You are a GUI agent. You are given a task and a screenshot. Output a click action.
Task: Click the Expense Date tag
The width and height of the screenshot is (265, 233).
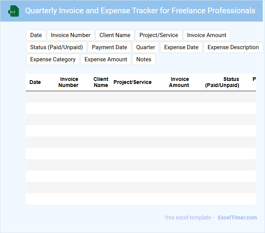181,47
